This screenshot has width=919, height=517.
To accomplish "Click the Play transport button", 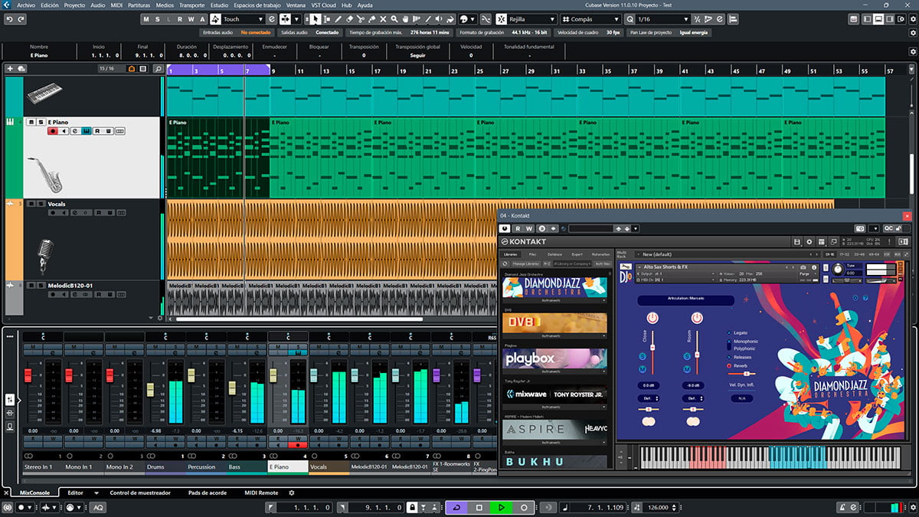I will click(x=501, y=508).
